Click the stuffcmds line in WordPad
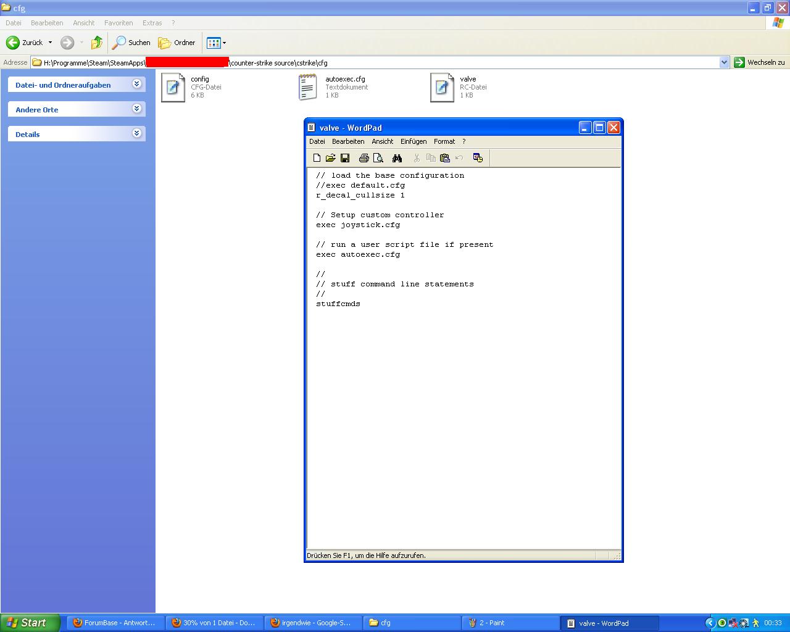 [x=338, y=304]
